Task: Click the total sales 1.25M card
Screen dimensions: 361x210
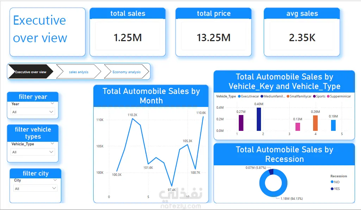Action: 127,32
